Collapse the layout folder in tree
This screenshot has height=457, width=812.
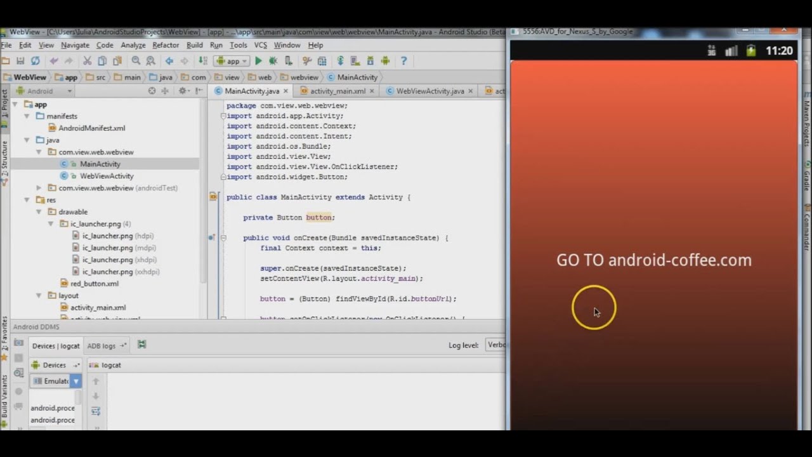(x=39, y=295)
